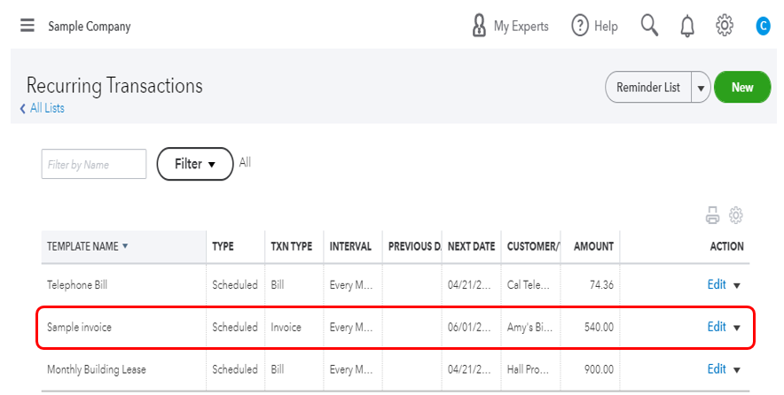Viewport: 784px width, 395px height.
Task: Open the Filter dropdown
Action: click(194, 164)
